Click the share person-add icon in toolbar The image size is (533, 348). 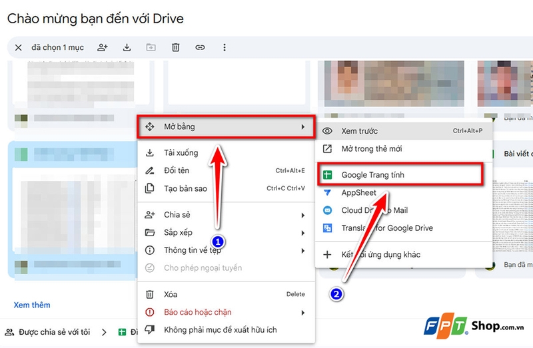[103, 47]
